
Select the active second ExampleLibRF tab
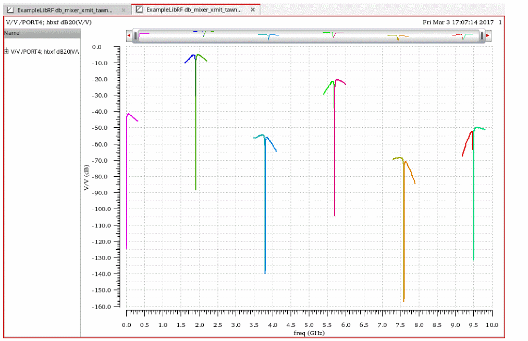click(194, 10)
